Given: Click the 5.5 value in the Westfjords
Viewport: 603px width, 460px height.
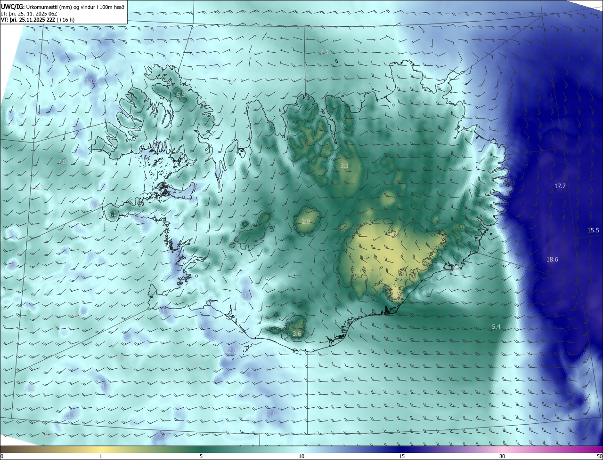Looking at the screenshot, I should pyautogui.click(x=181, y=95).
